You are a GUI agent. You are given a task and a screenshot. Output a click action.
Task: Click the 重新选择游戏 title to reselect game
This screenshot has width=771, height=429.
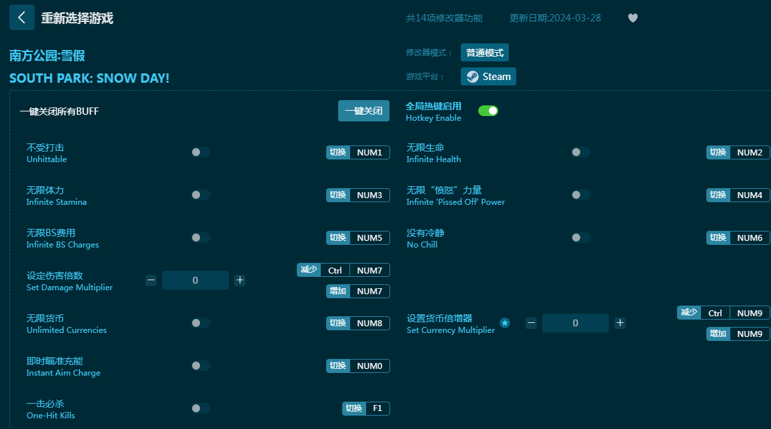[77, 18]
